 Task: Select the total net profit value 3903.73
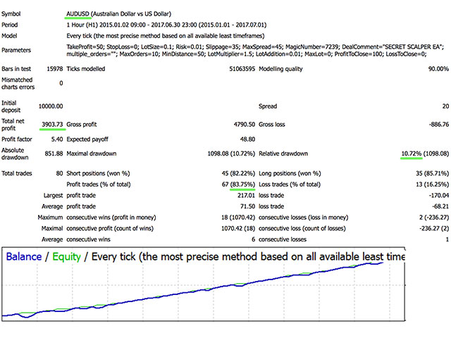[52, 125]
